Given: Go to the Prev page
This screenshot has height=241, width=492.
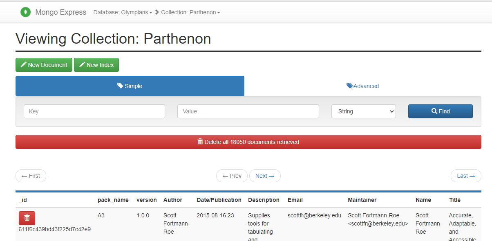Looking at the screenshot, I should point(232,176).
